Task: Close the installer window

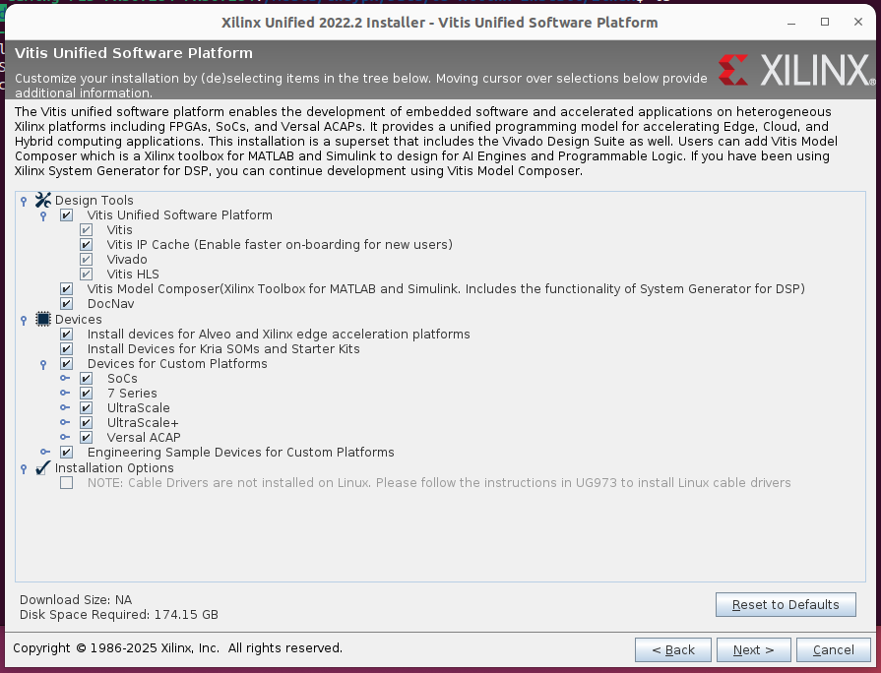Action: point(858,22)
